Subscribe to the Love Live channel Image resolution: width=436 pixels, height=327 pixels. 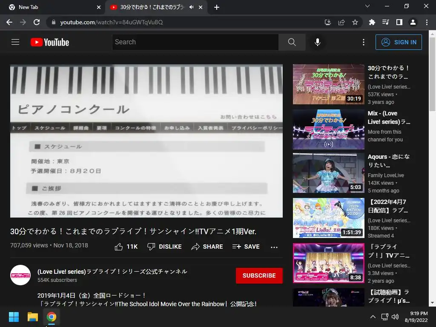pos(259,275)
